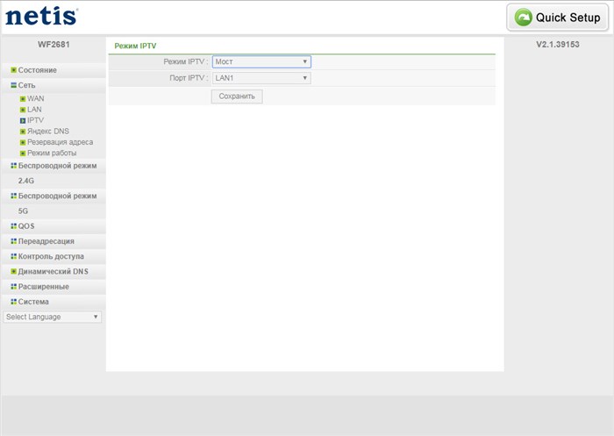Click the green Quick Setup arrow icon
614x436 pixels.
(x=523, y=18)
